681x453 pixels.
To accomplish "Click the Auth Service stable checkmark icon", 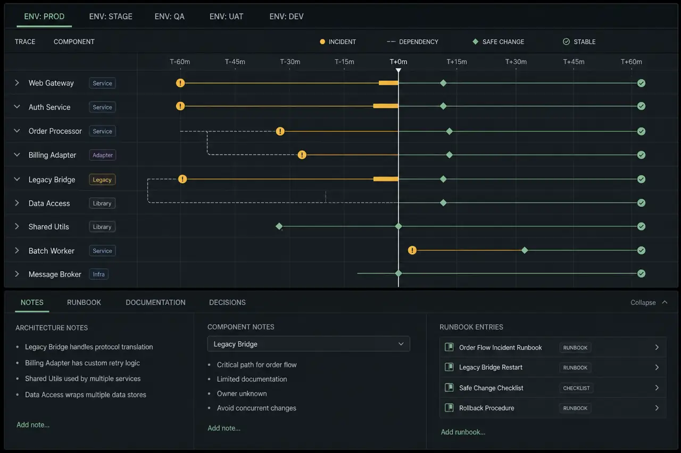I will pyautogui.click(x=642, y=106).
